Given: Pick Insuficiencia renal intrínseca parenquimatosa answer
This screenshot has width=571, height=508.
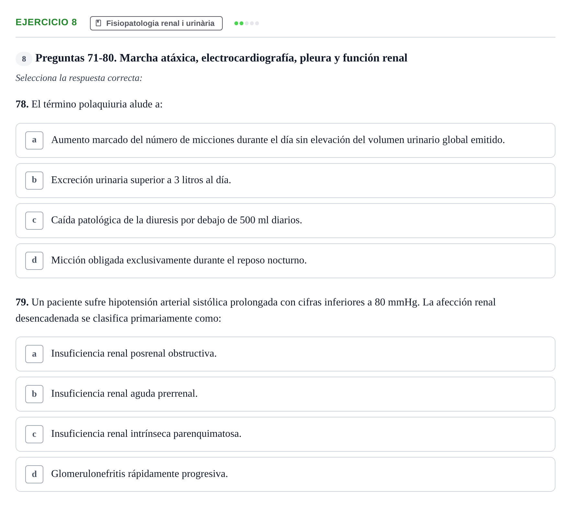Looking at the screenshot, I should point(285,434).
